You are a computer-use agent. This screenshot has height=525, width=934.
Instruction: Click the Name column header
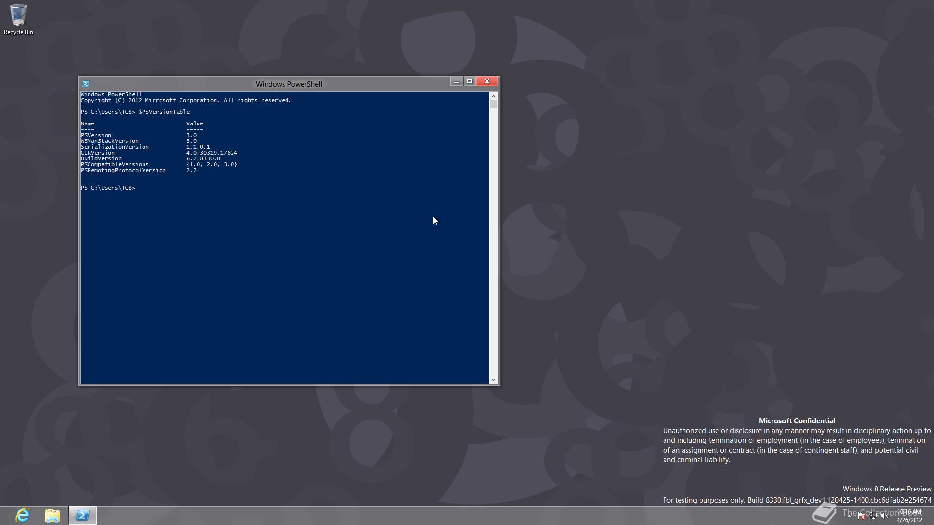[x=88, y=123]
